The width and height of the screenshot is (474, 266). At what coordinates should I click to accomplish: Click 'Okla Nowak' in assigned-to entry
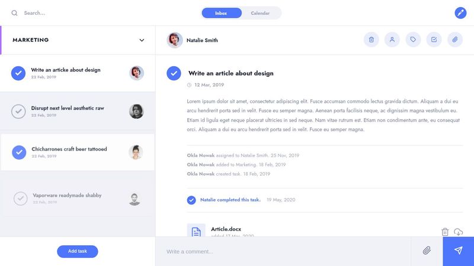pos(201,155)
